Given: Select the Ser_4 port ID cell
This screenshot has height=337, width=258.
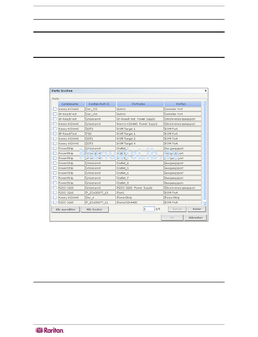Looking at the screenshot, I should tap(101, 197).
